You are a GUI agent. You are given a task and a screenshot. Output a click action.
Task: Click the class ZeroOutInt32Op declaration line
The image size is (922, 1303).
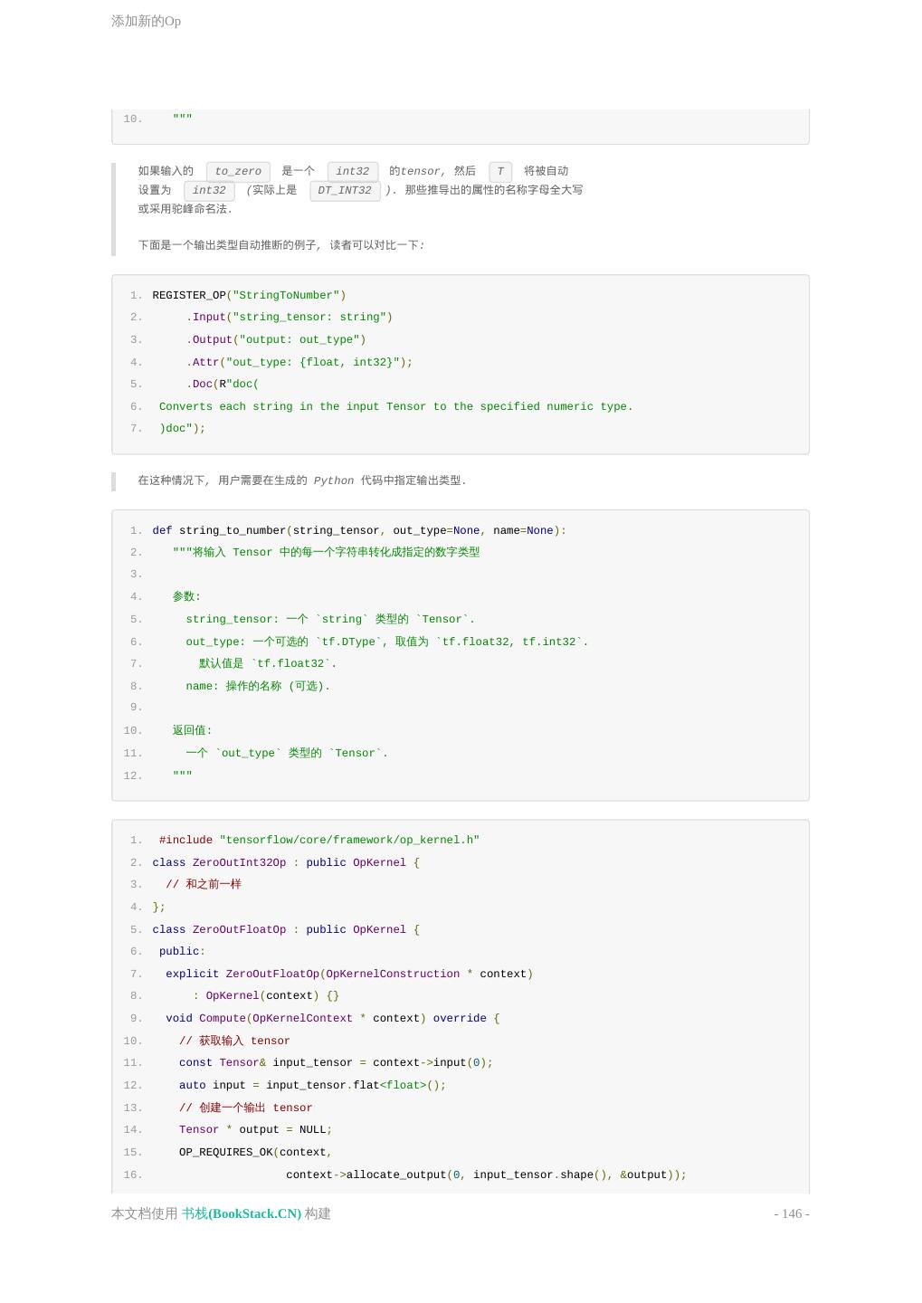[x=285, y=862]
